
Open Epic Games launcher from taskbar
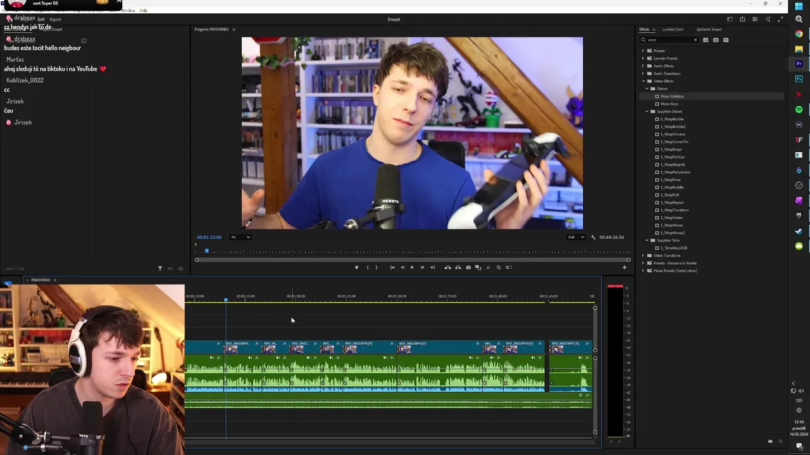pos(799,215)
